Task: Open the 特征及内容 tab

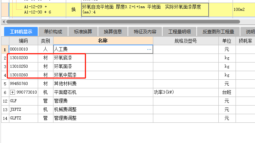Action: [x=145, y=31]
